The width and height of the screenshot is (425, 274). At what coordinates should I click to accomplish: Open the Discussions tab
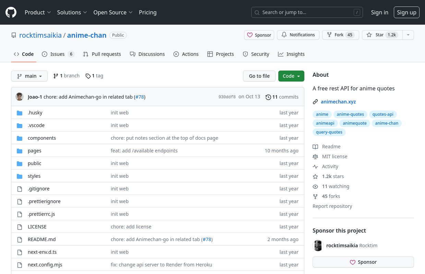(147, 54)
